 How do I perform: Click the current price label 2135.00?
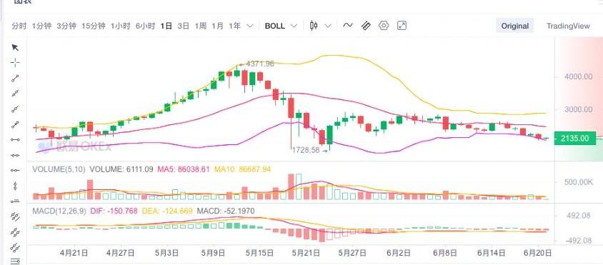[575, 139]
